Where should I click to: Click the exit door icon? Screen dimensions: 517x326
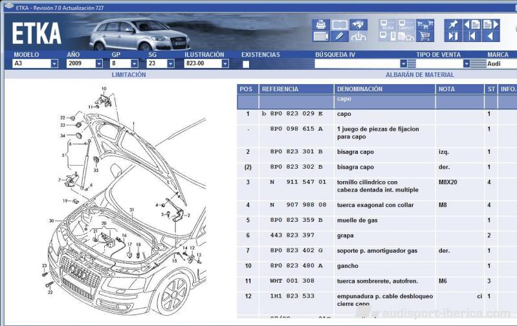point(453,36)
